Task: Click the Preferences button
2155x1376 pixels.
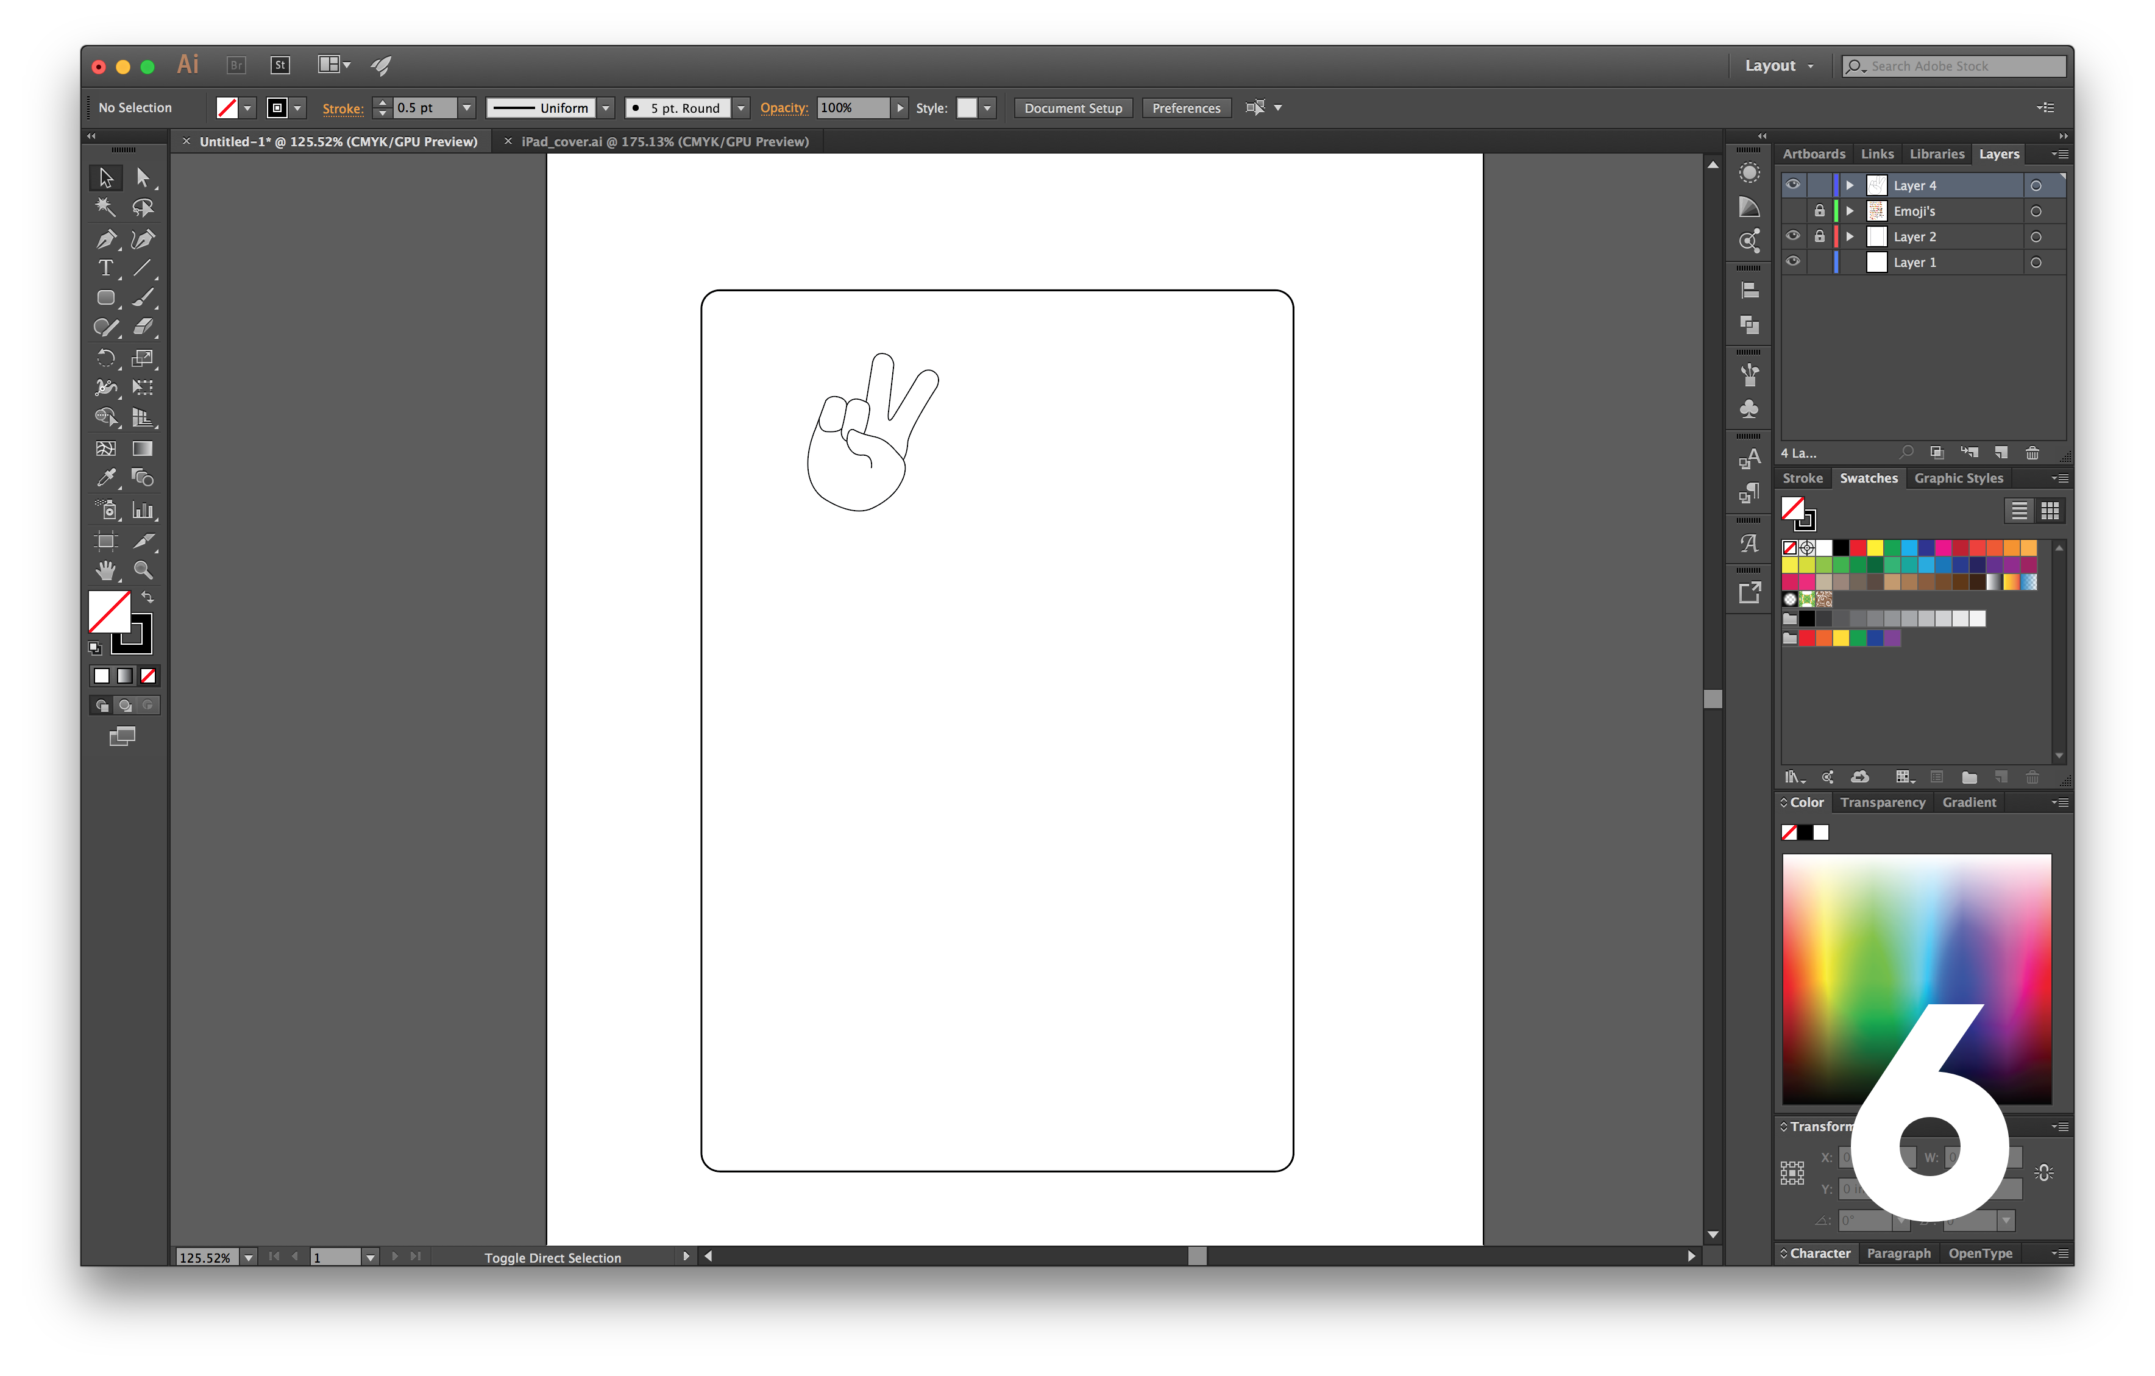Action: click(x=1186, y=107)
